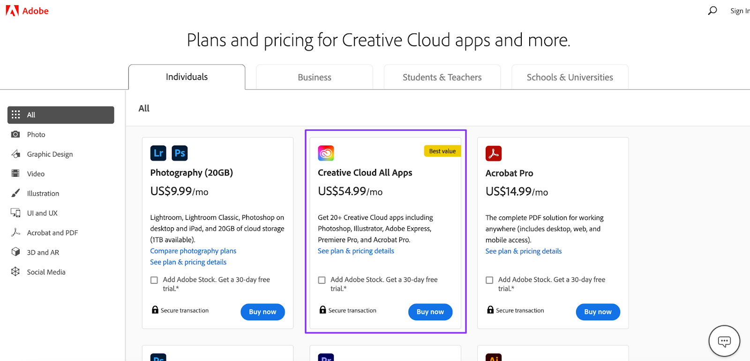The width and height of the screenshot is (750, 361).
Task: Select the 3D and AR category
Action: (x=43, y=252)
